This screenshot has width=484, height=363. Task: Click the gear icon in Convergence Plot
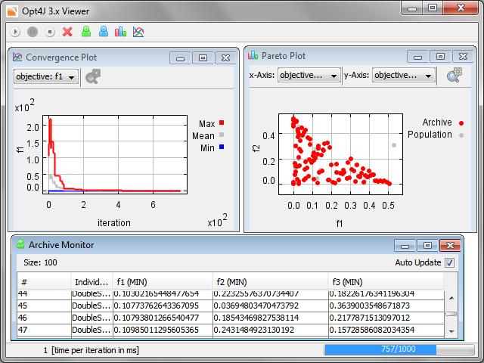[x=93, y=76]
